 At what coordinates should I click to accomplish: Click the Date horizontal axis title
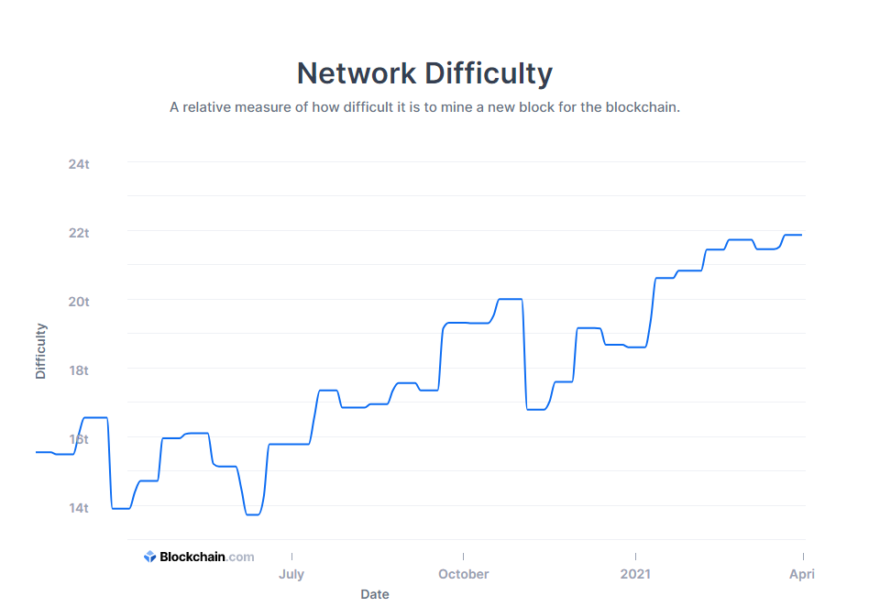375,594
